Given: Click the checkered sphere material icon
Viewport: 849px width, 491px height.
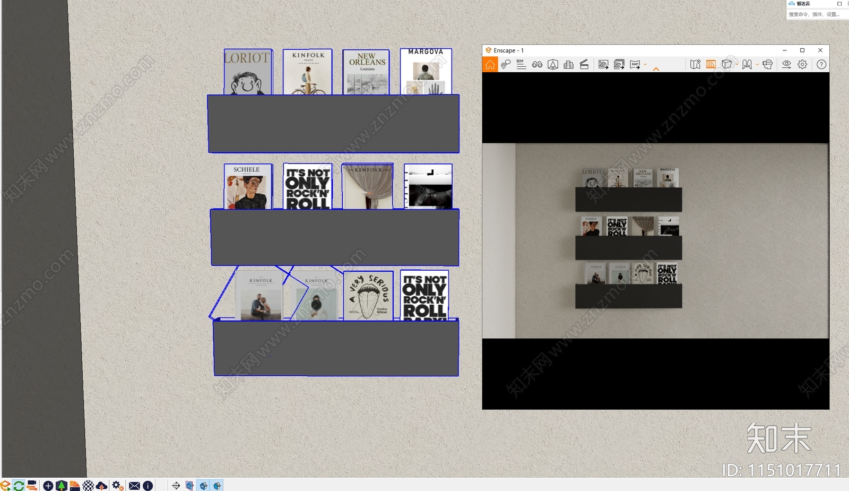Looking at the screenshot, I should pos(88,485).
